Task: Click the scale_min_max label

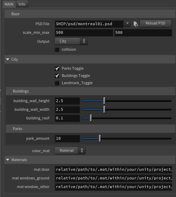Action: click(x=36, y=33)
